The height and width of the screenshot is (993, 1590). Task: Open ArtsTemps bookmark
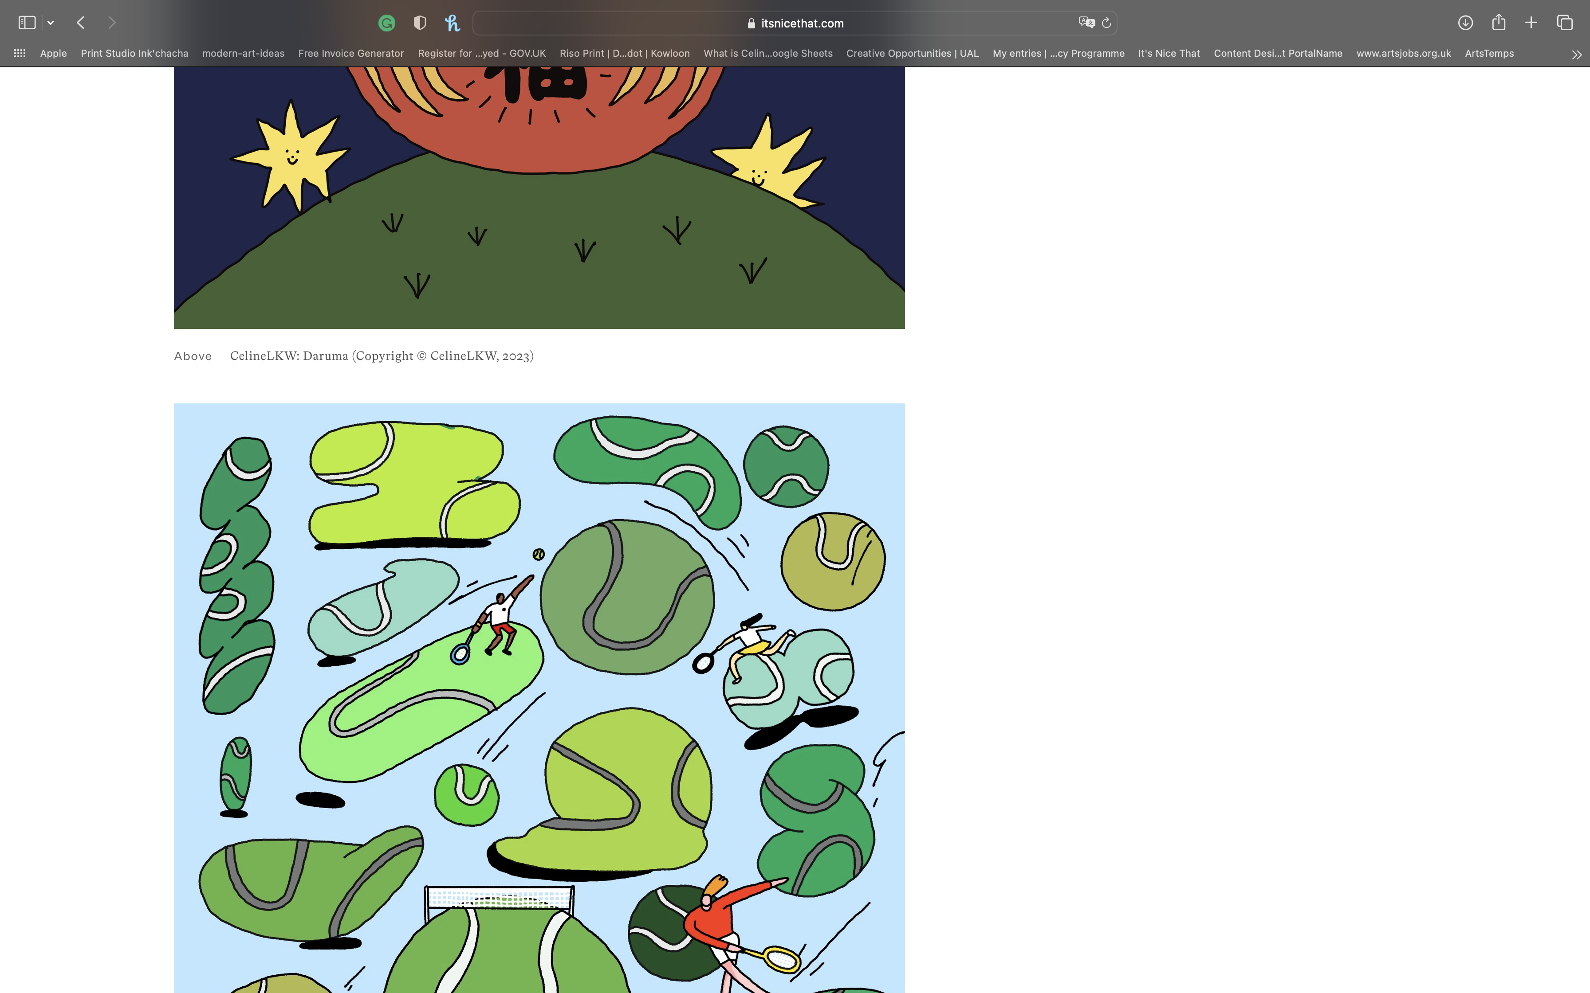(x=1489, y=53)
